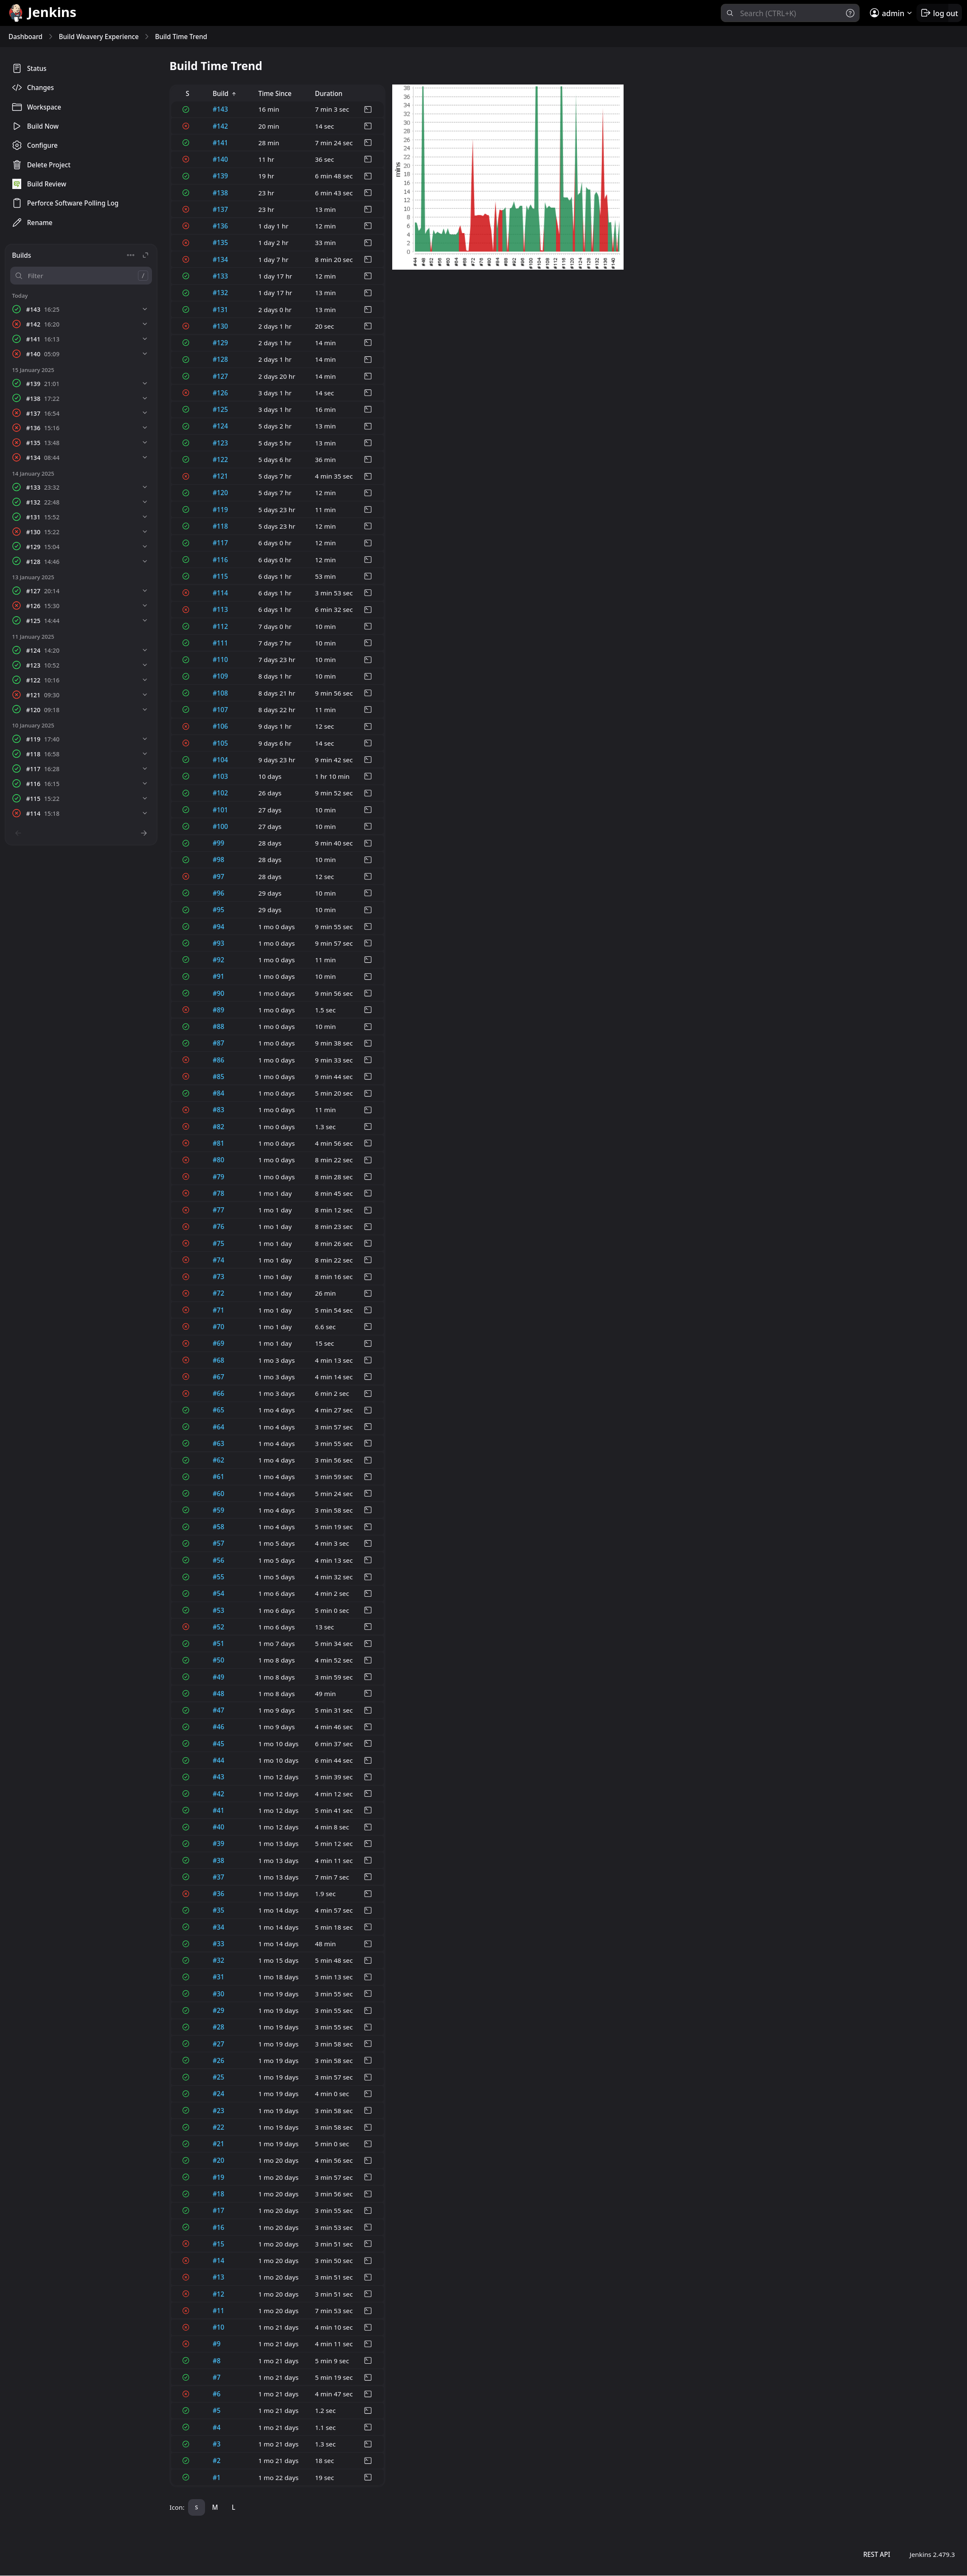This screenshot has width=967, height=2576.
Task: Click the Build Now play icon
Action: click(17, 126)
